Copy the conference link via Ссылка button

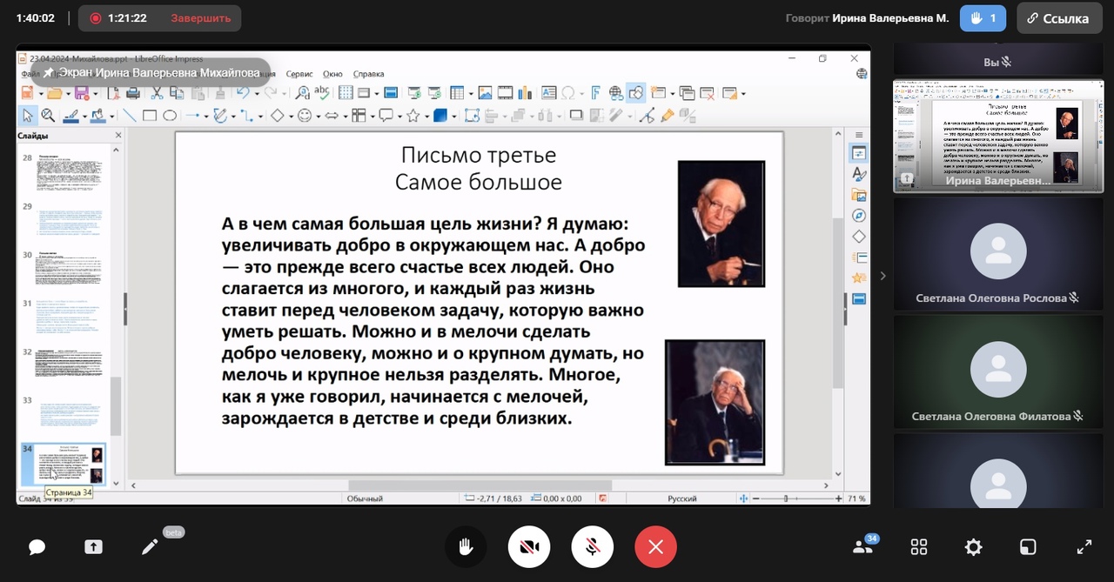click(x=1057, y=18)
